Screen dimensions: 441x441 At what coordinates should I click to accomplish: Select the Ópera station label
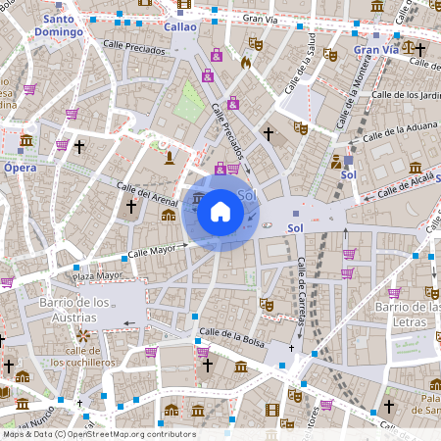(x=21, y=168)
